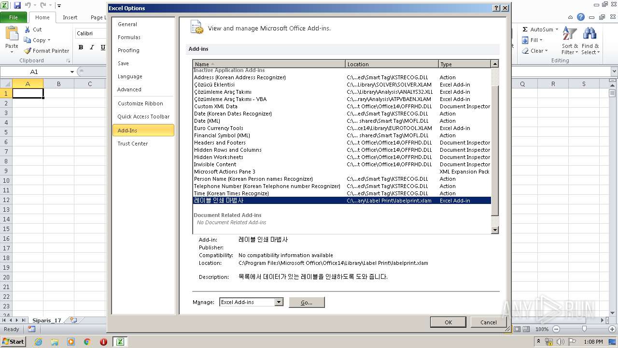
Task: Toggle Bold formatting
Action: tap(81, 47)
